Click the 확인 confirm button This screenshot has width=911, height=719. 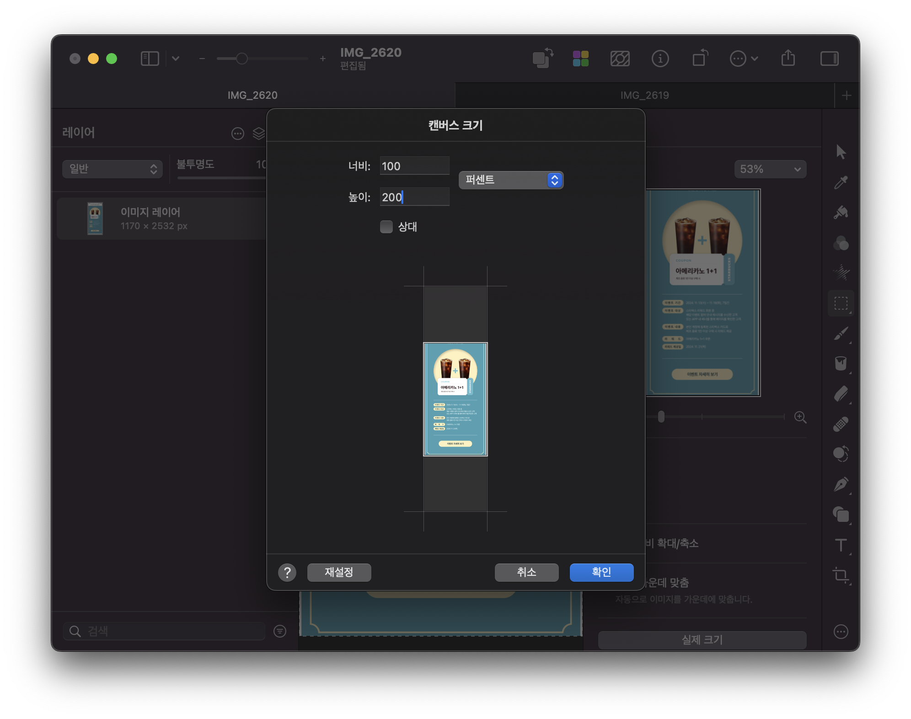tap(601, 572)
